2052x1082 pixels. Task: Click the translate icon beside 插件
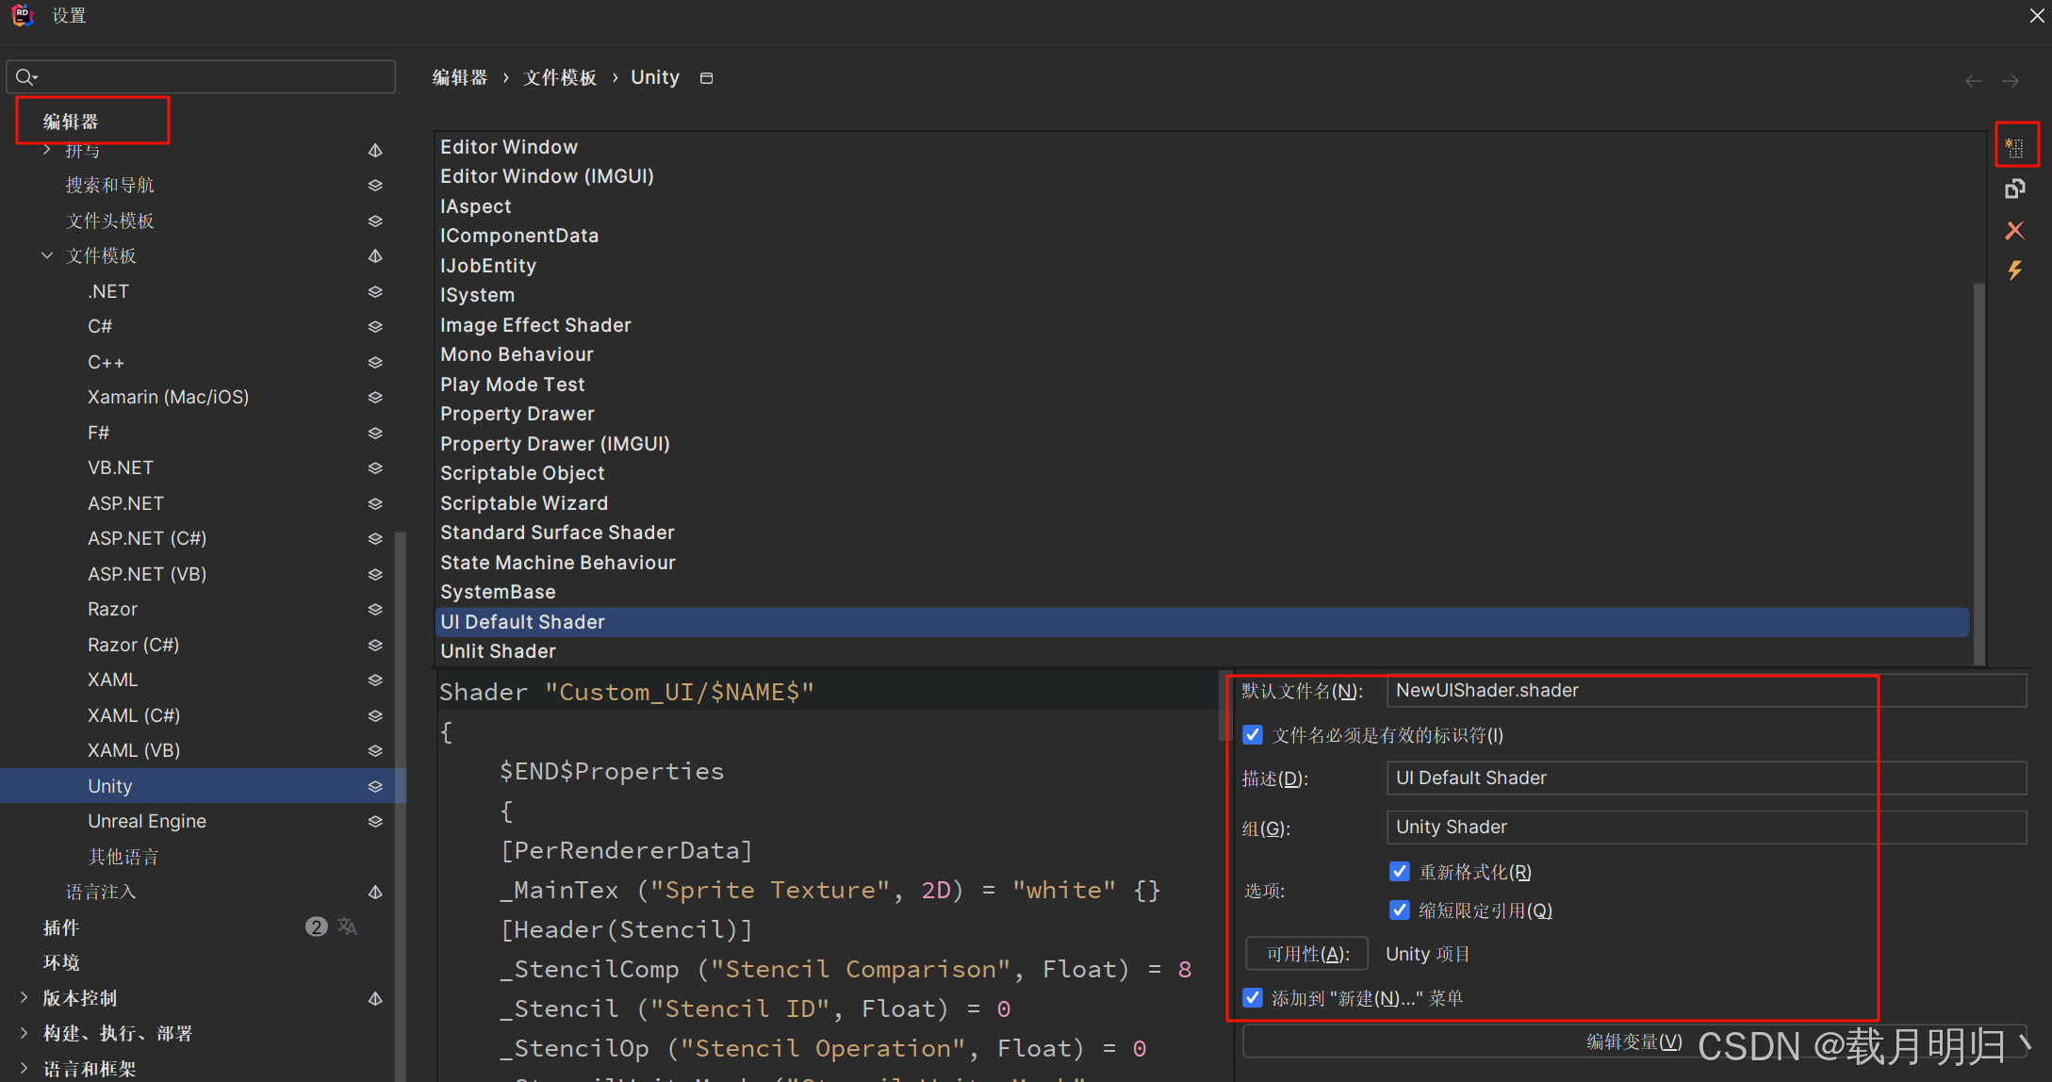pyautogui.click(x=348, y=926)
